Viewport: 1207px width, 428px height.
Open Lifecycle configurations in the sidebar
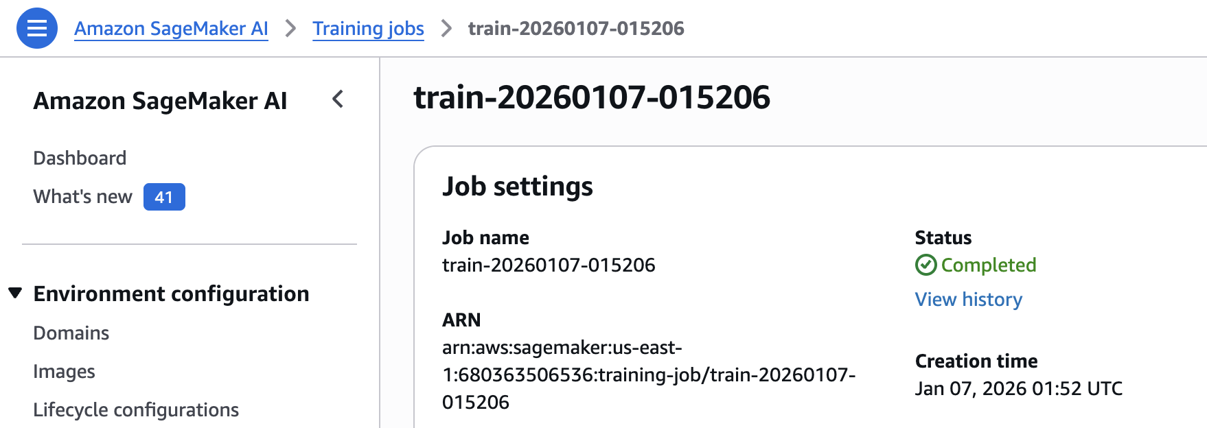(136, 410)
